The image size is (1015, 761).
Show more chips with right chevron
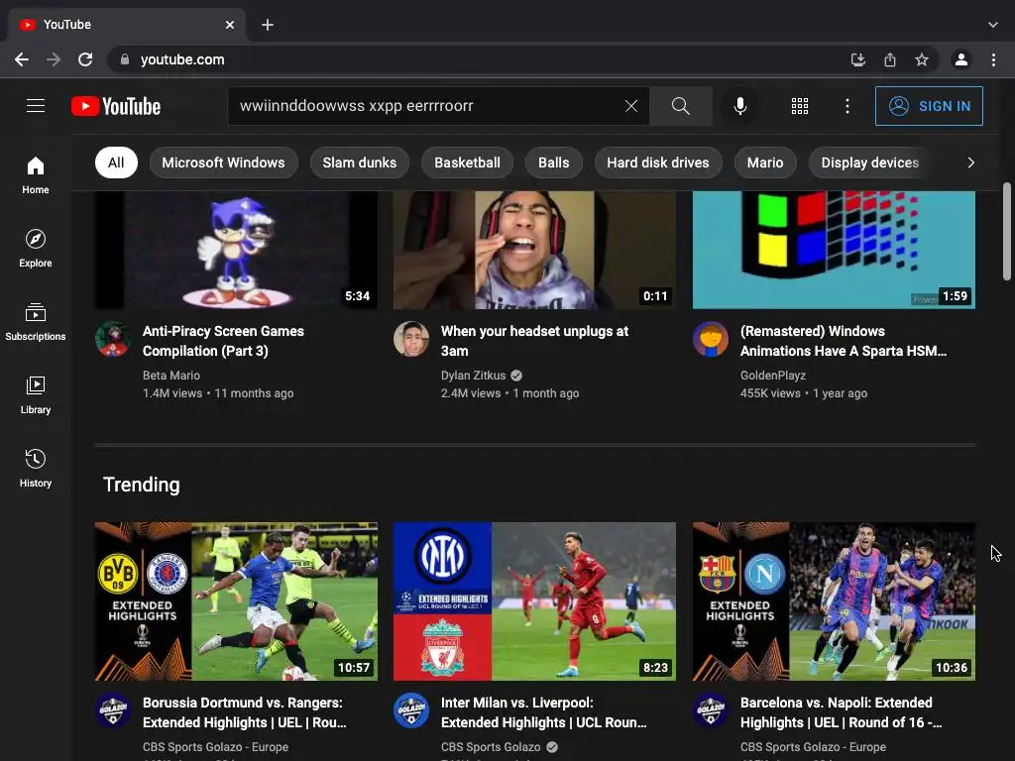tap(970, 163)
